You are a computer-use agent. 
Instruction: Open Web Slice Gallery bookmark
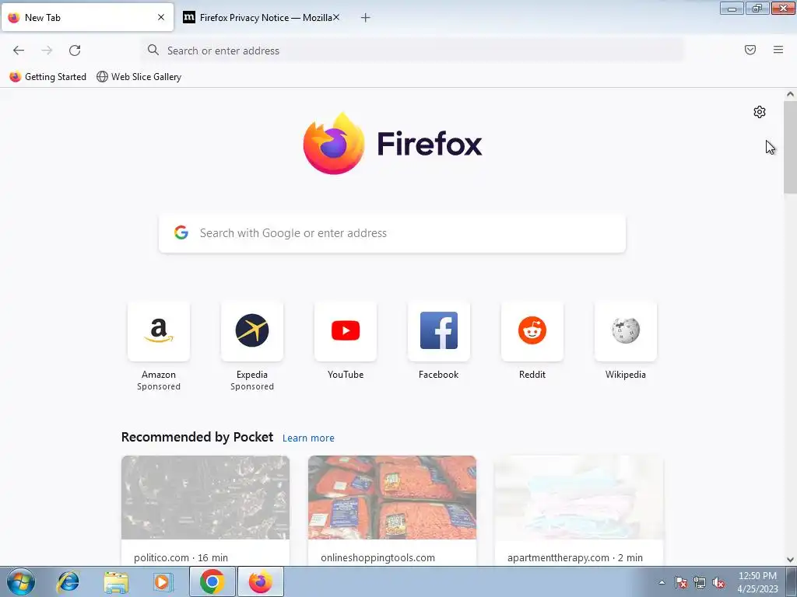[x=139, y=77]
